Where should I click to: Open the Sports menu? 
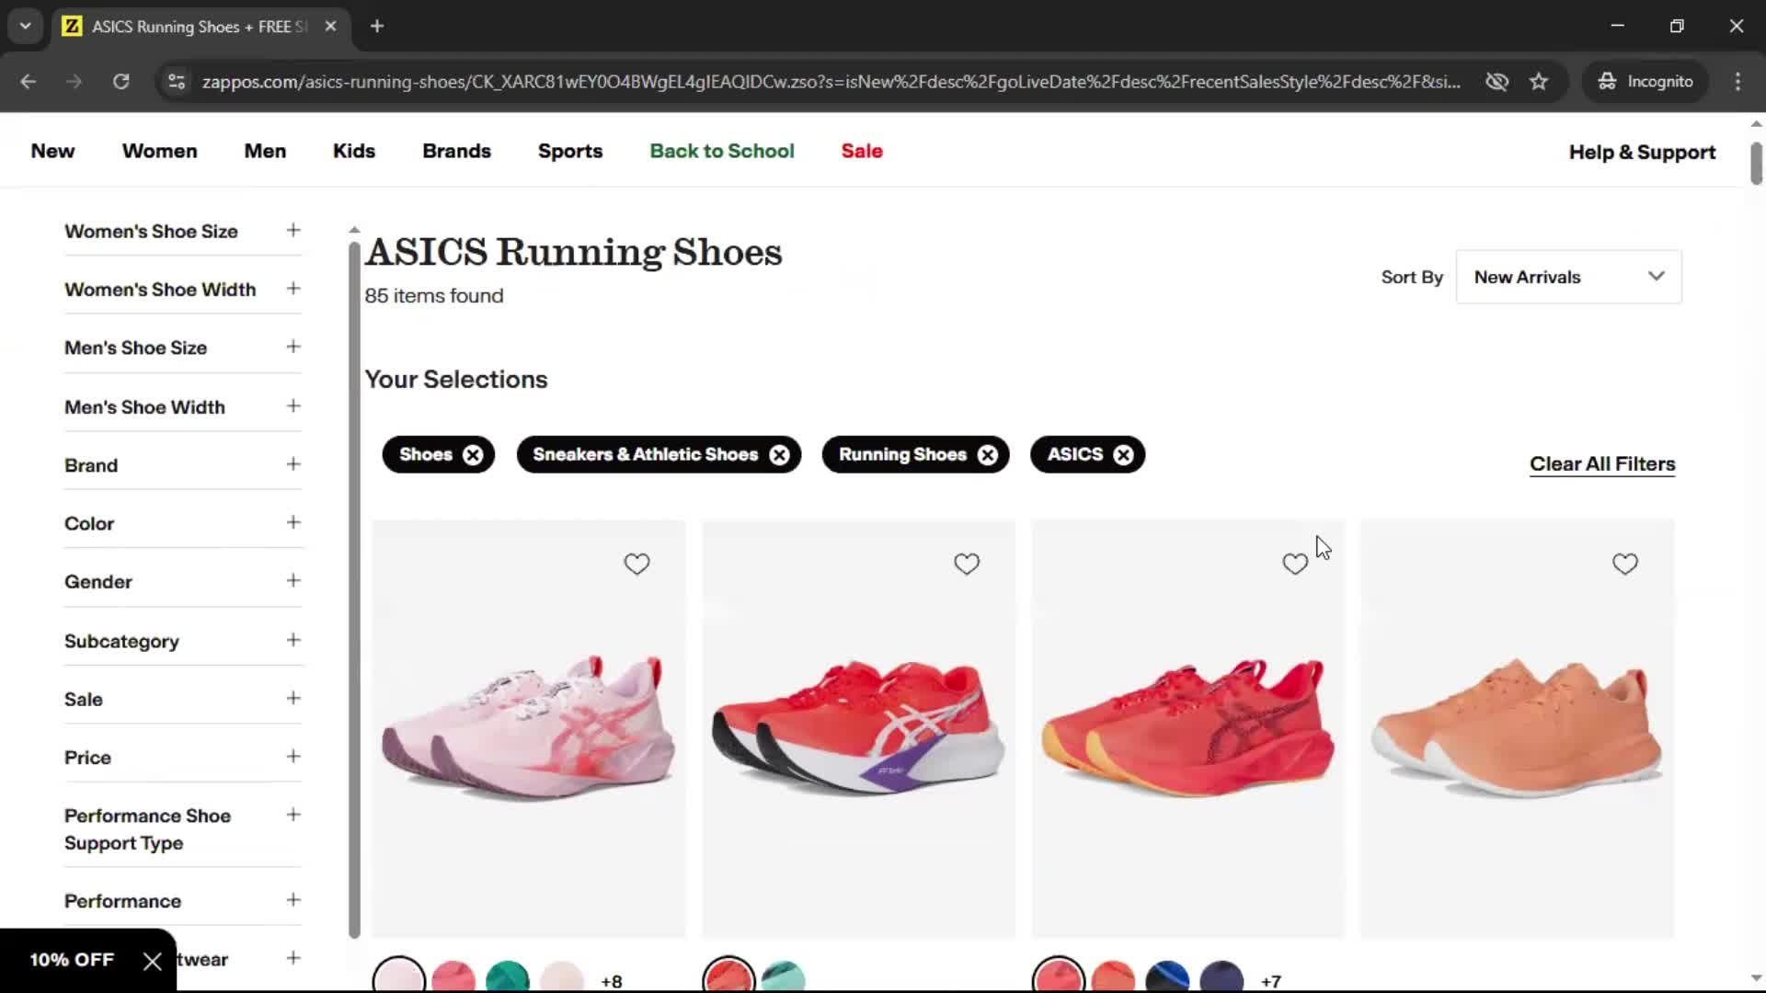(570, 151)
